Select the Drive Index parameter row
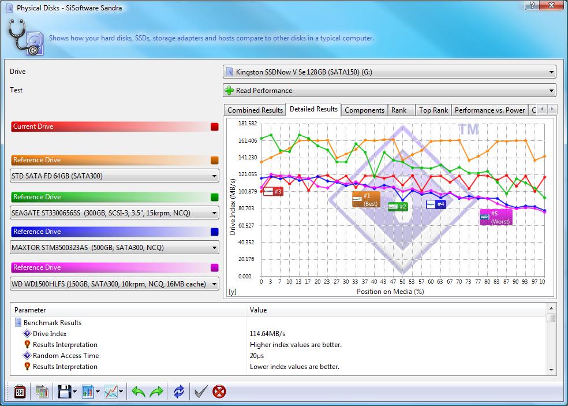Viewport: 568px width, 406px height. [x=278, y=333]
